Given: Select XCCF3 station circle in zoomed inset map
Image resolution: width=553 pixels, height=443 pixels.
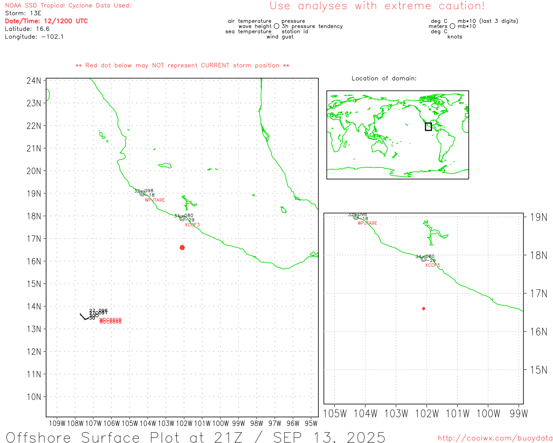Looking at the screenshot, I should click(423, 259).
